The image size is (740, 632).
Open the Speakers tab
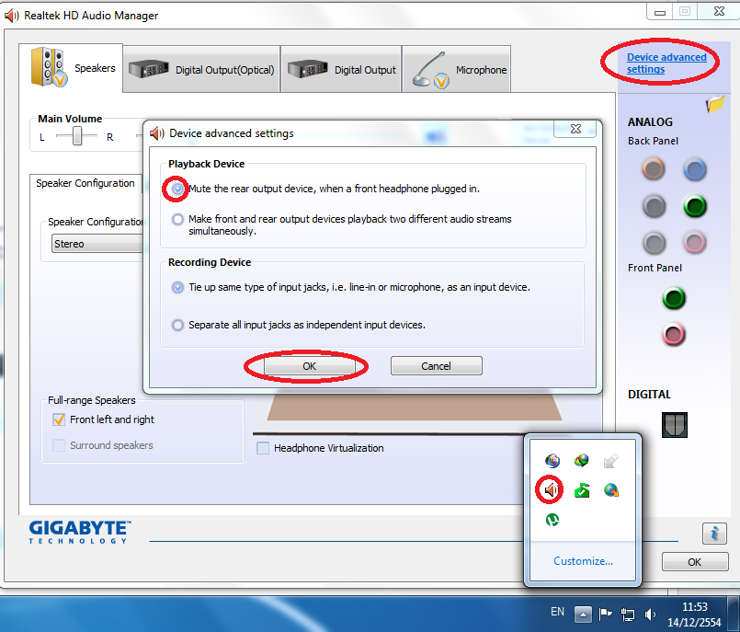(71, 68)
